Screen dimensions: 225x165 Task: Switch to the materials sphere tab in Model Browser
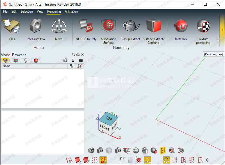(x=36, y=60)
